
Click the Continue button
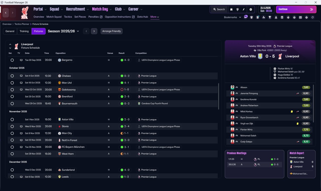pyautogui.click(x=296, y=9)
